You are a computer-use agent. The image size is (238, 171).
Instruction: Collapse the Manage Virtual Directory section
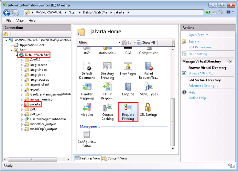tap(229, 61)
